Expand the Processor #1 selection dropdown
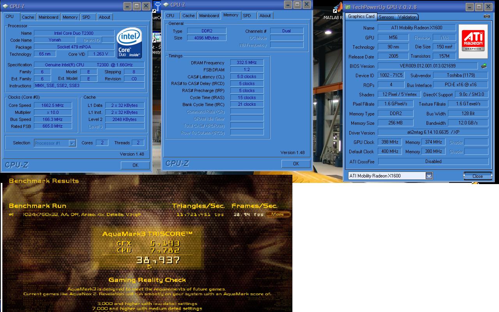Viewport: 499px width, 312px height. [x=72, y=143]
